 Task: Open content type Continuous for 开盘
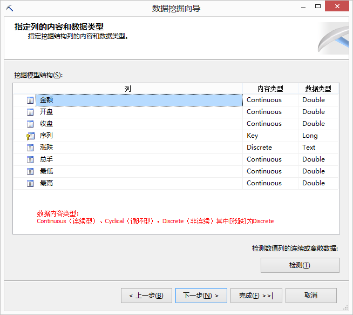click(270, 112)
